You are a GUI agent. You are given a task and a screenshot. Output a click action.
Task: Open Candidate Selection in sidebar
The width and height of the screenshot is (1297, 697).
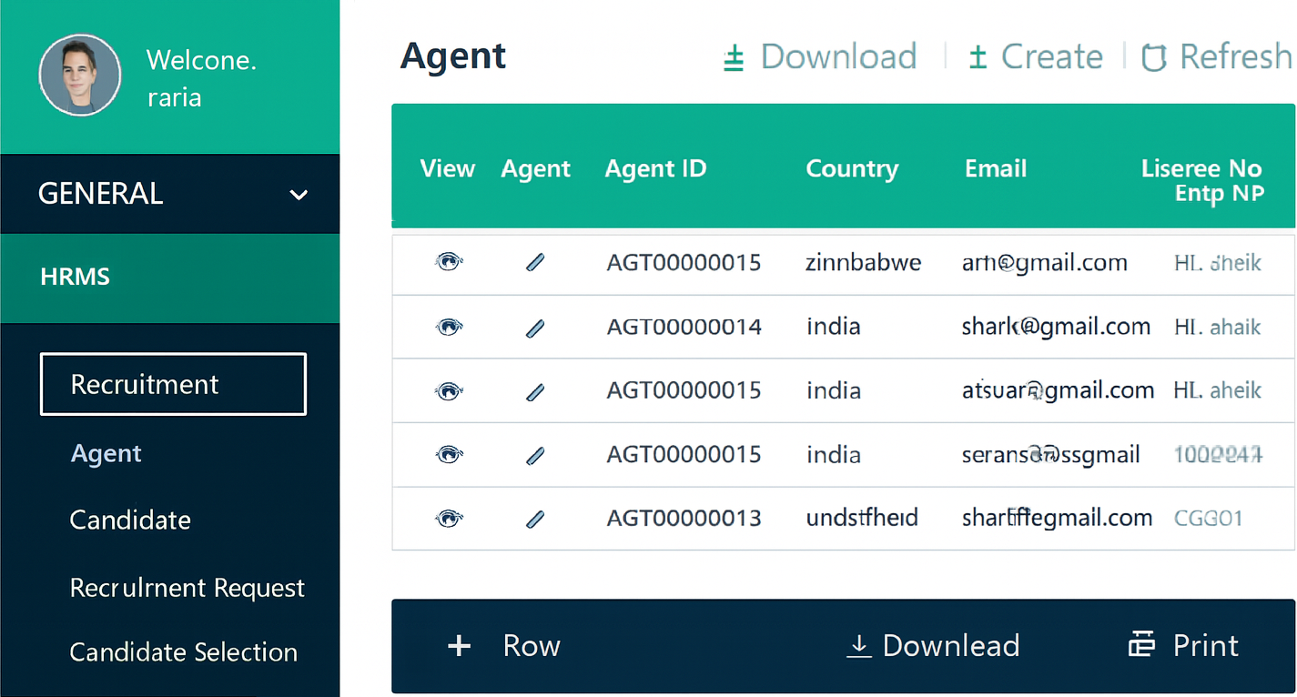point(184,652)
